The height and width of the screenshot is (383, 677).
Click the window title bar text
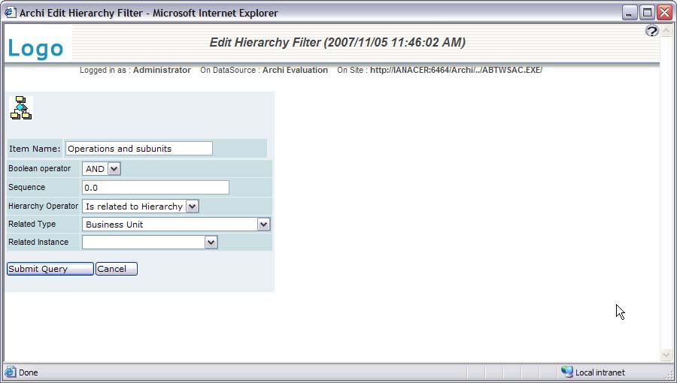tap(148, 13)
